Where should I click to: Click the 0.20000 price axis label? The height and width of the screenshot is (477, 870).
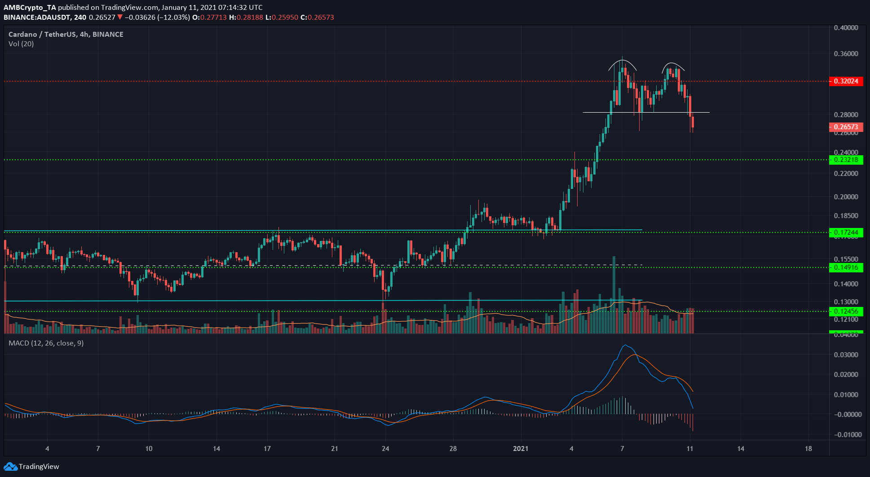[846, 197]
